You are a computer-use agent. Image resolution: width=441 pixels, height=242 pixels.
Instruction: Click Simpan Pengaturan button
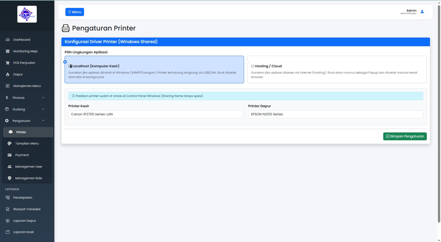click(405, 136)
